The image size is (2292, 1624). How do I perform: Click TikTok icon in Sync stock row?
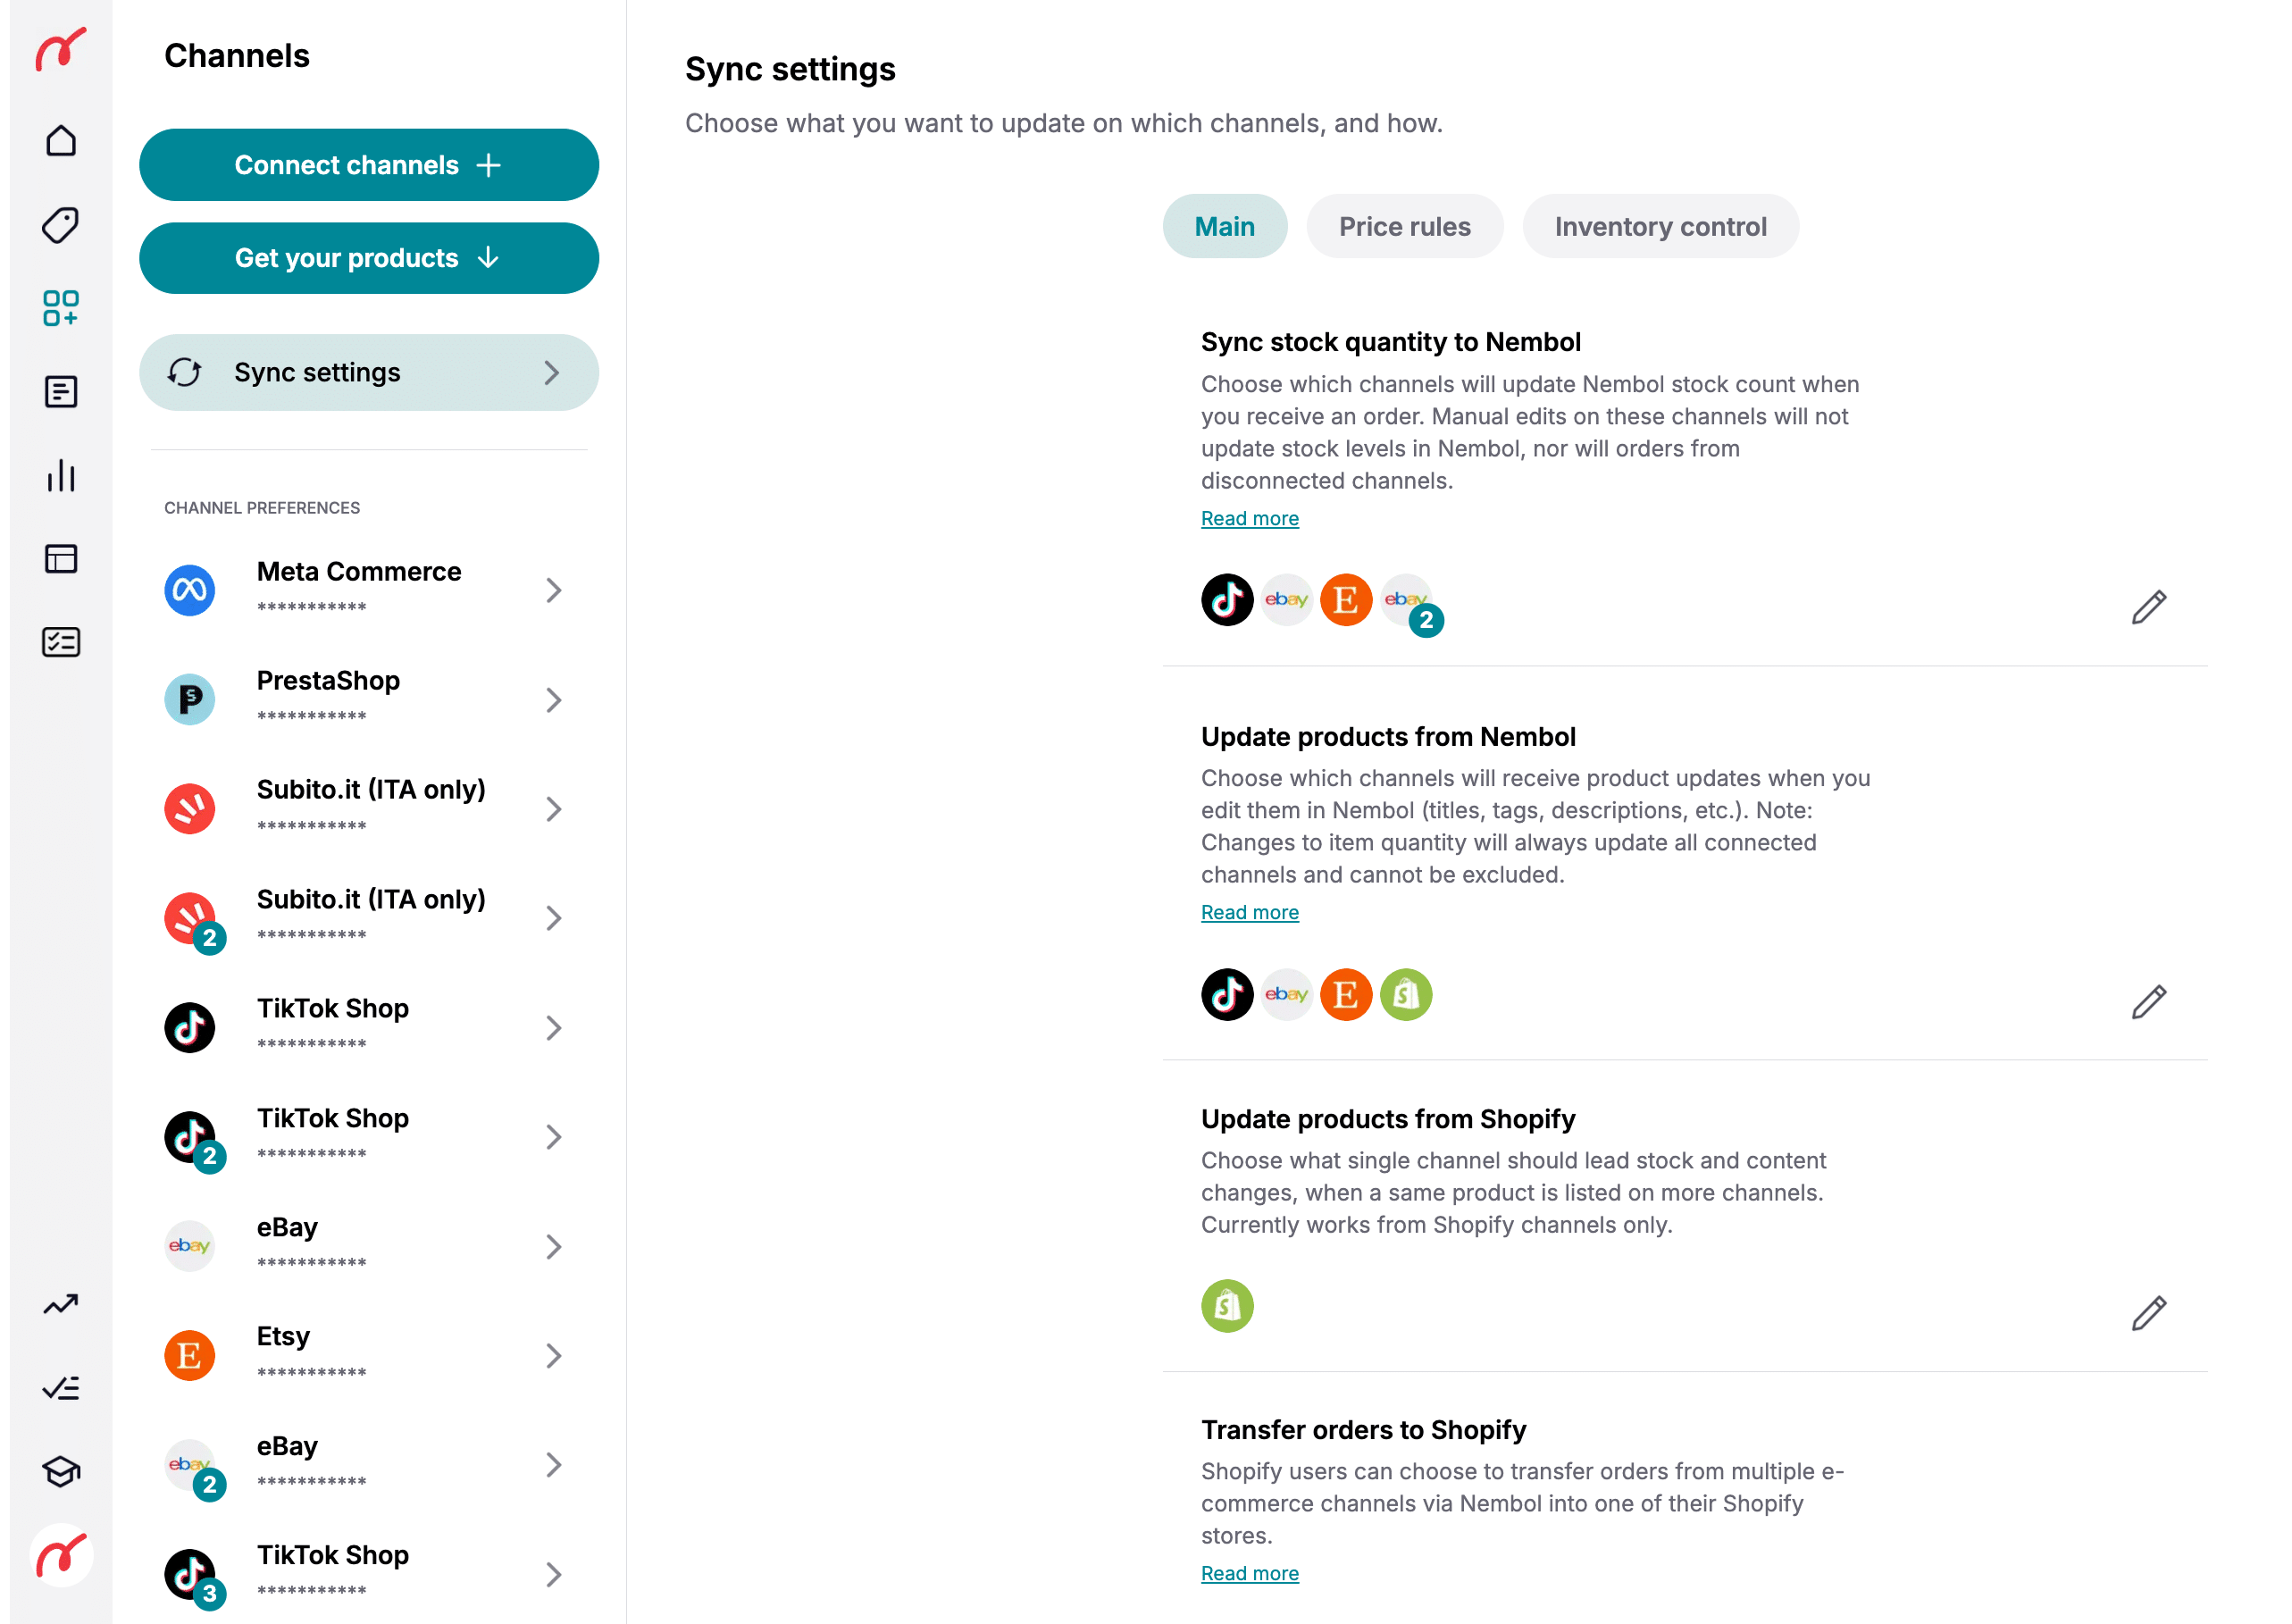pos(1227,600)
